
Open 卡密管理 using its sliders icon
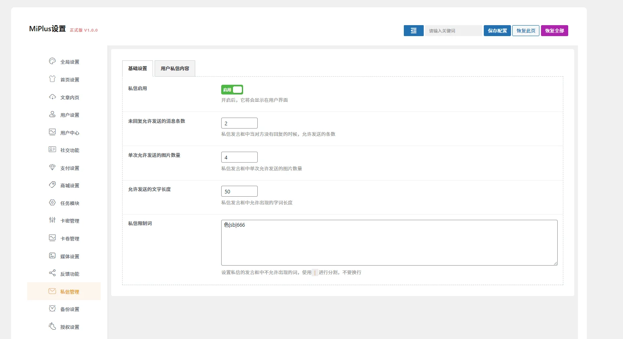(52, 220)
